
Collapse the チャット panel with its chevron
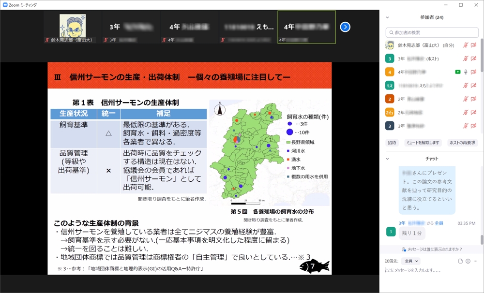tap(387, 159)
